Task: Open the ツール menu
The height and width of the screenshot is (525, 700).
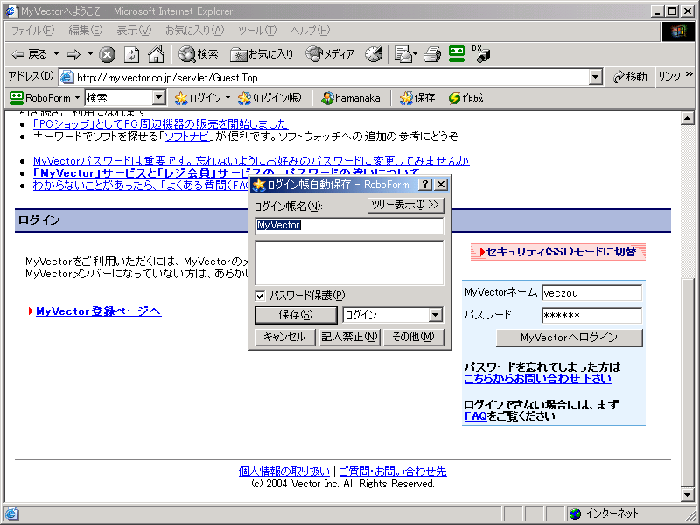Action: pos(257,31)
